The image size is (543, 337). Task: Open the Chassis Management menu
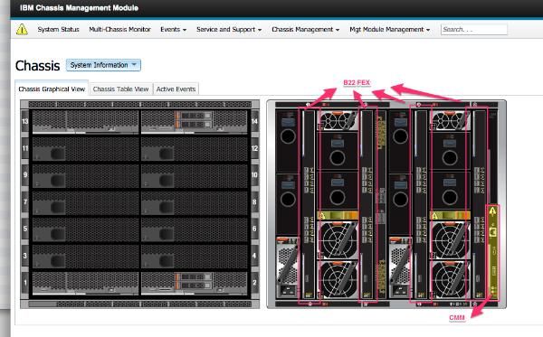pos(306,30)
